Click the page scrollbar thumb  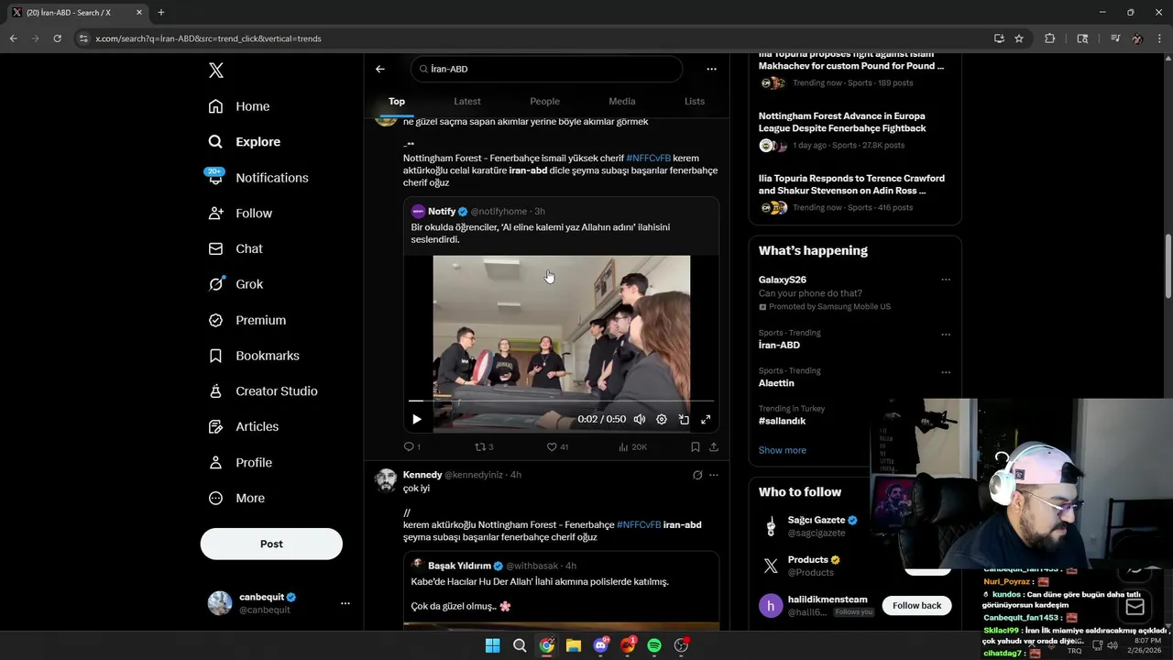[x=1168, y=266]
